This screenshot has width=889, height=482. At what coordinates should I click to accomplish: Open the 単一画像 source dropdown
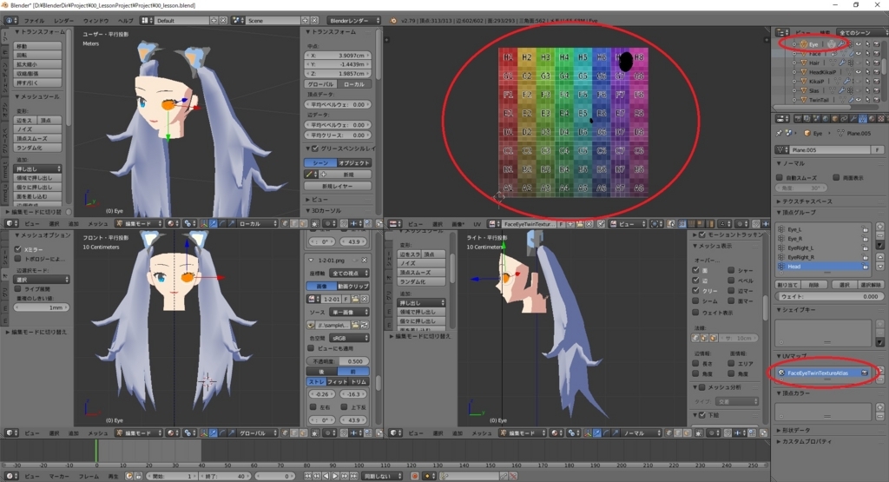click(x=350, y=313)
